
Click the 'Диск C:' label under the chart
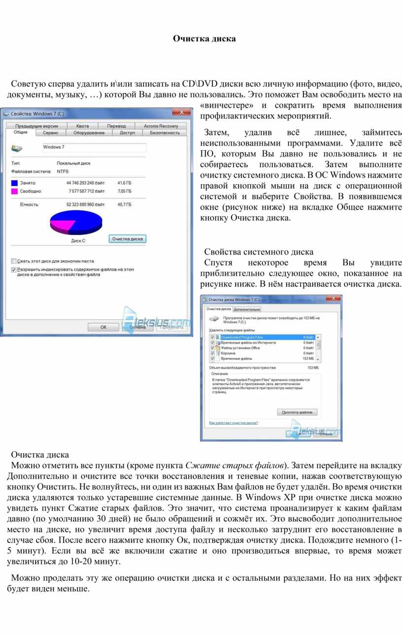click(x=78, y=241)
